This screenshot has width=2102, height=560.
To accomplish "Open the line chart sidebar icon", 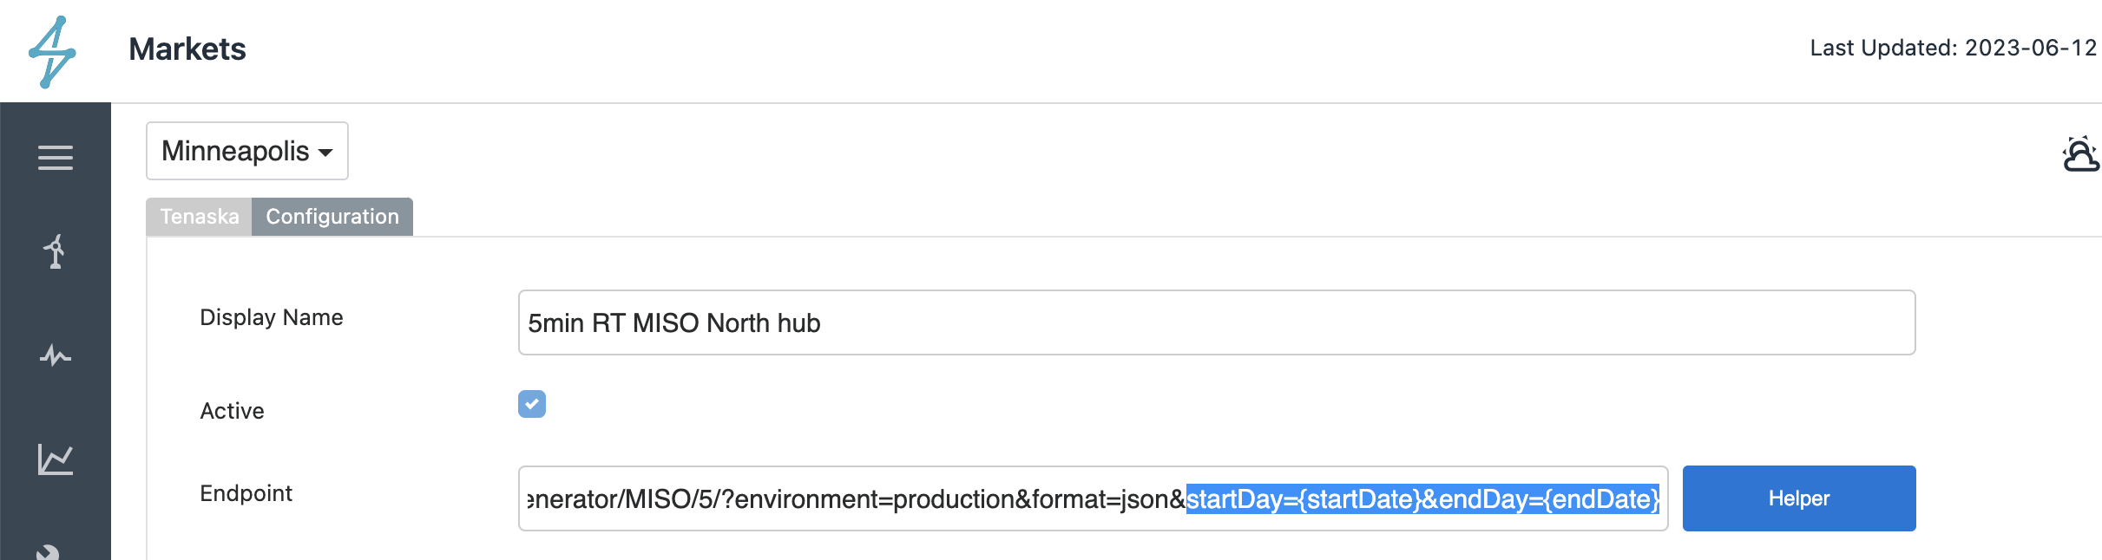I will point(56,459).
